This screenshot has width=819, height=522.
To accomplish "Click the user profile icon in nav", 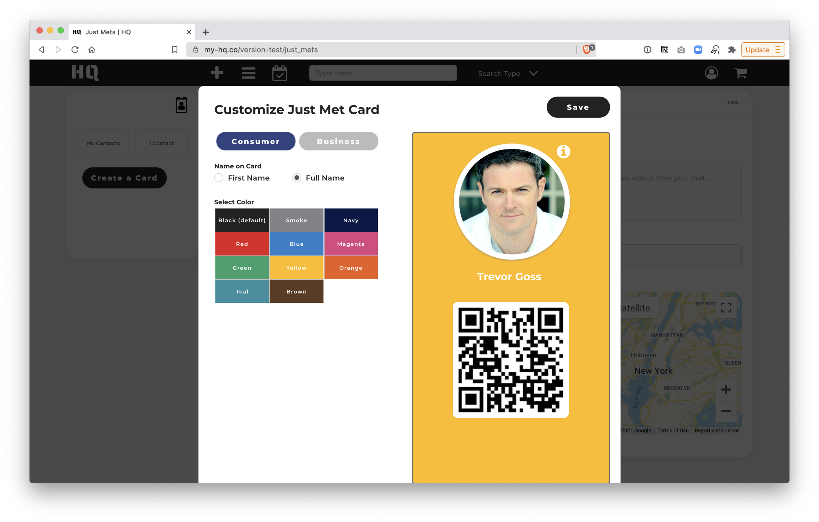I will click(712, 73).
